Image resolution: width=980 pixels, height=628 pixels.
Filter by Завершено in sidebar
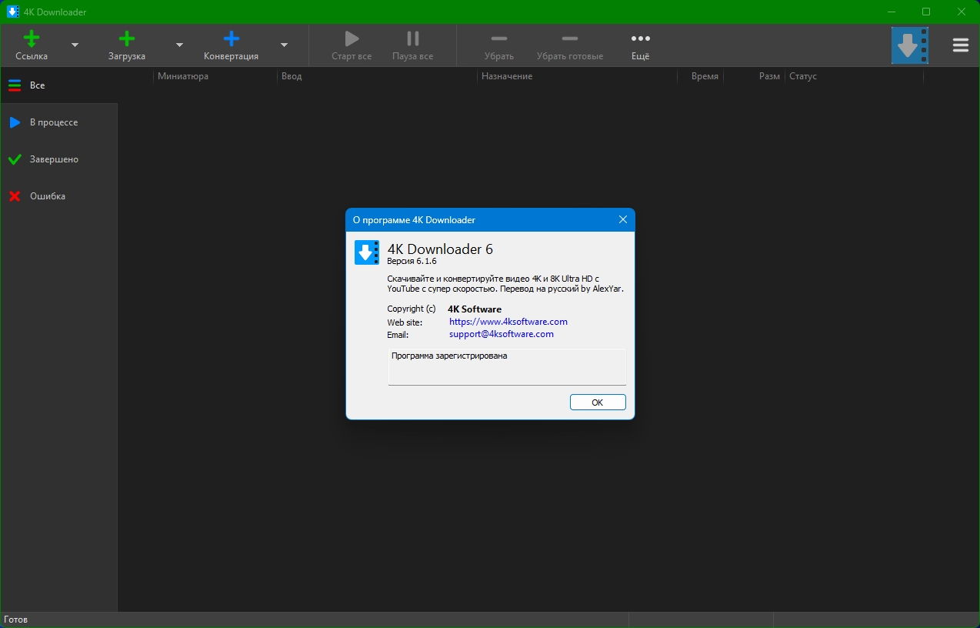54,159
